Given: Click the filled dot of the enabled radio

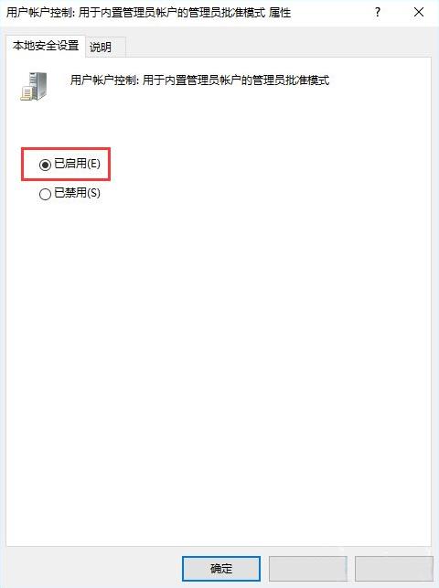Looking at the screenshot, I should point(45,165).
